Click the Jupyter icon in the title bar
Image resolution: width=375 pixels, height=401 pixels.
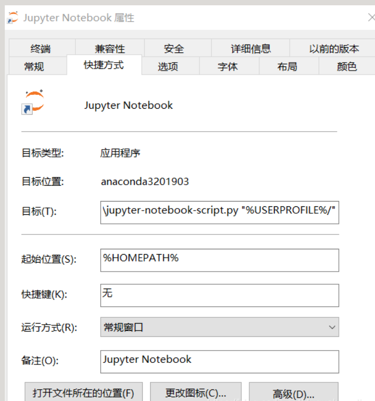[x=13, y=18]
